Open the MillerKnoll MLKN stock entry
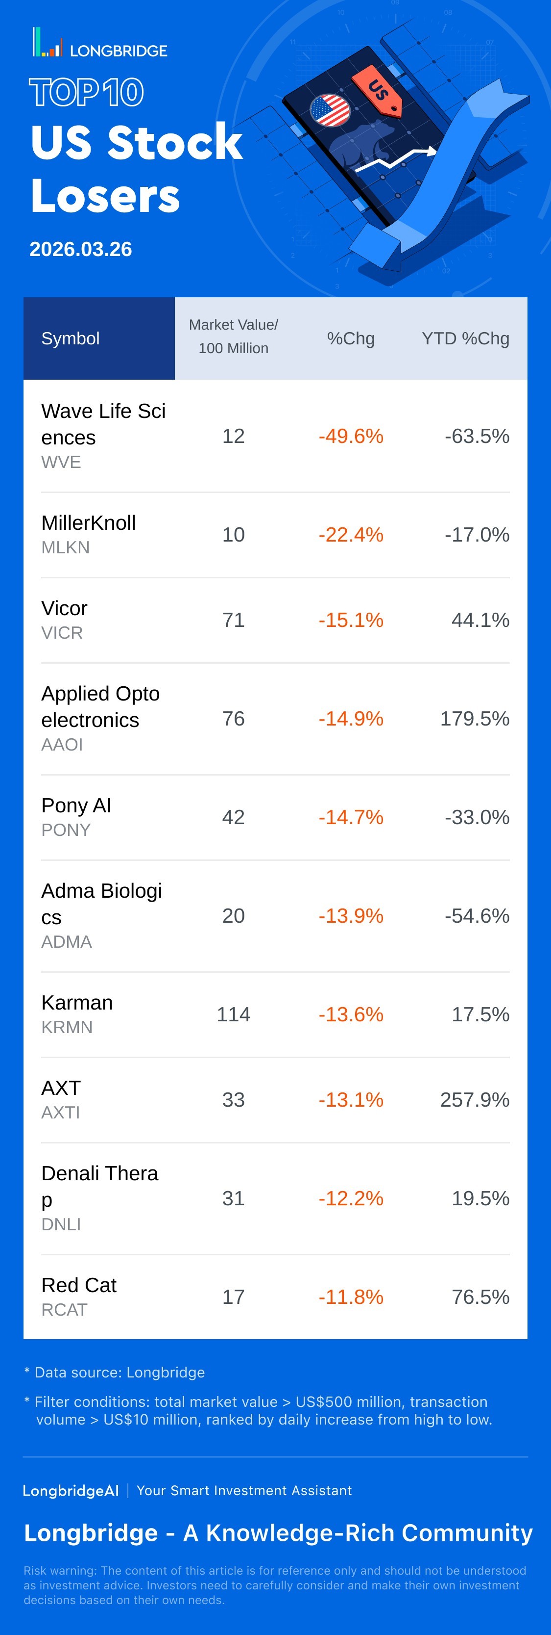551x1635 pixels. [x=88, y=534]
